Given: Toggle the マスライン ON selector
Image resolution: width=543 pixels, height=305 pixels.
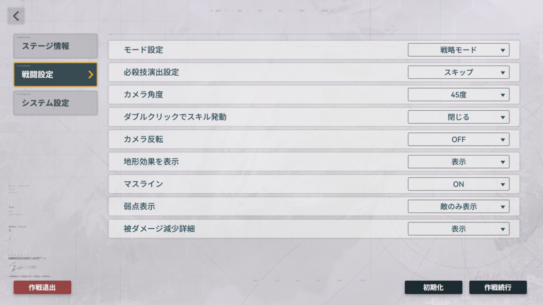Looking at the screenshot, I should [458, 184].
